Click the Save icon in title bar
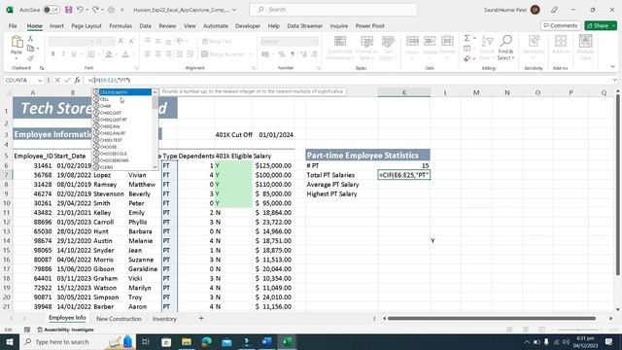 (x=69, y=10)
